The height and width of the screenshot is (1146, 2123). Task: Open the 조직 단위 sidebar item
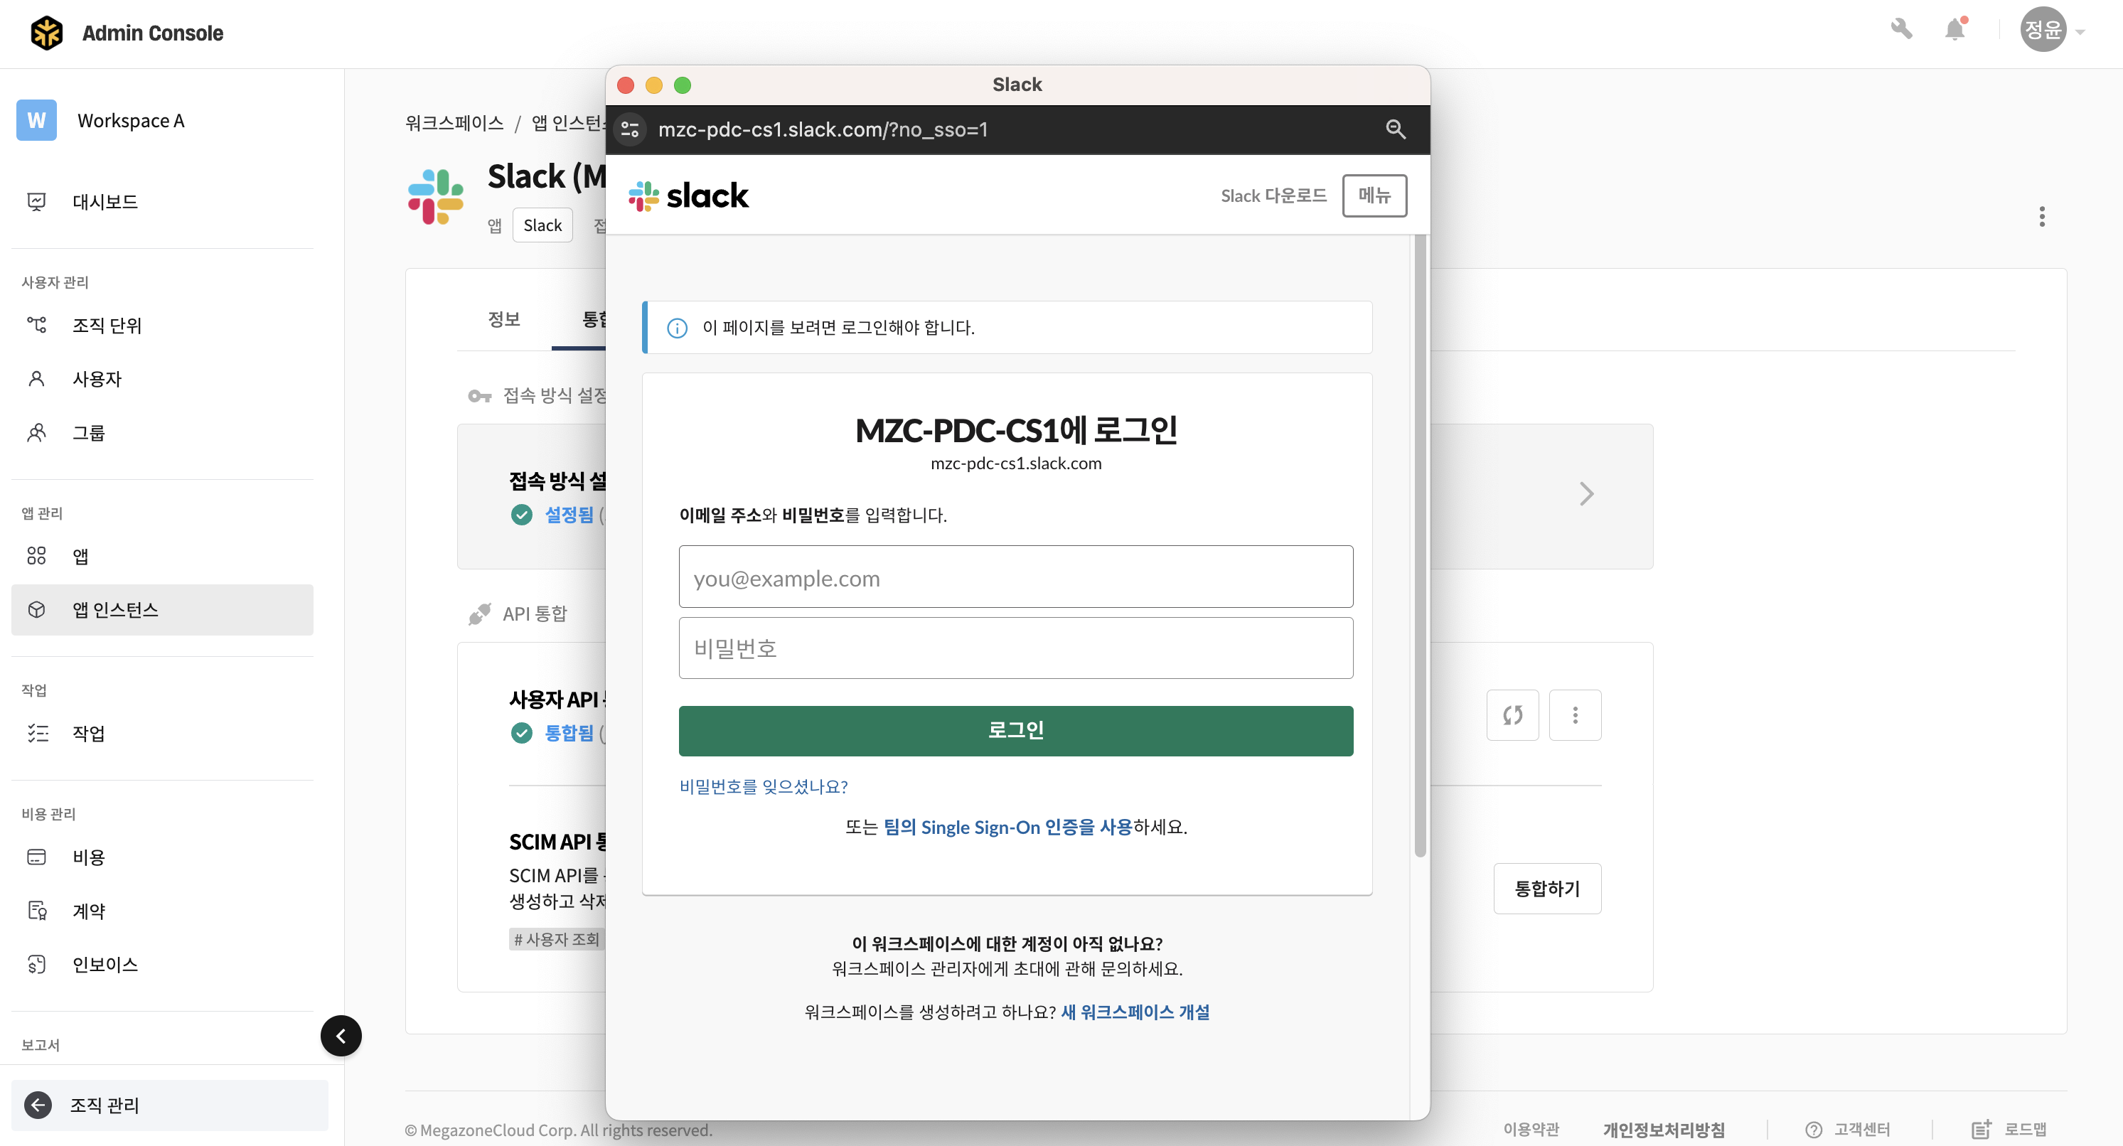[x=107, y=326]
